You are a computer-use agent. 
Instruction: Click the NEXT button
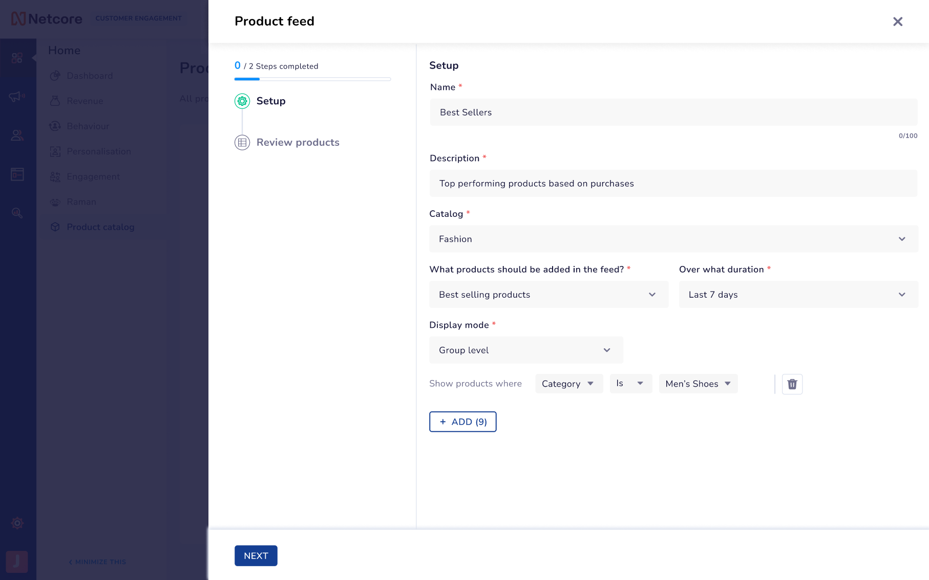[x=256, y=556]
